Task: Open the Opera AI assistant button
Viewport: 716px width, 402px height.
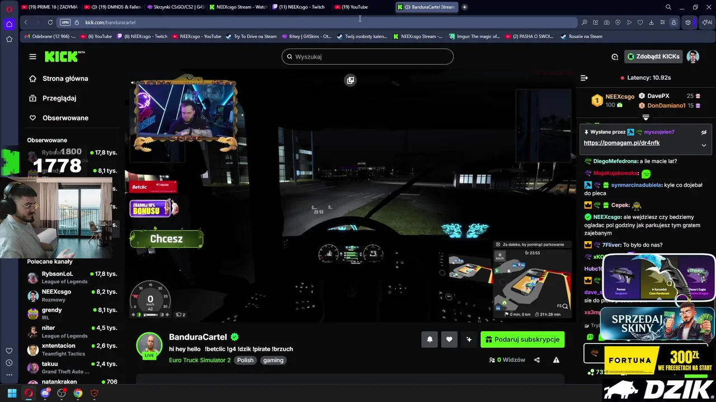Action: tap(707, 22)
